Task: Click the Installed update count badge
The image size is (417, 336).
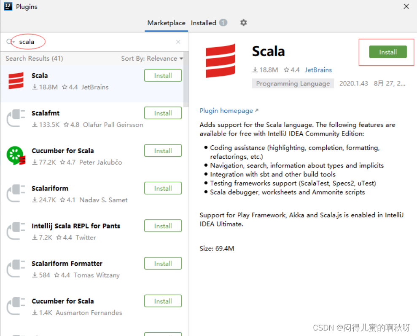Action: (223, 23)
